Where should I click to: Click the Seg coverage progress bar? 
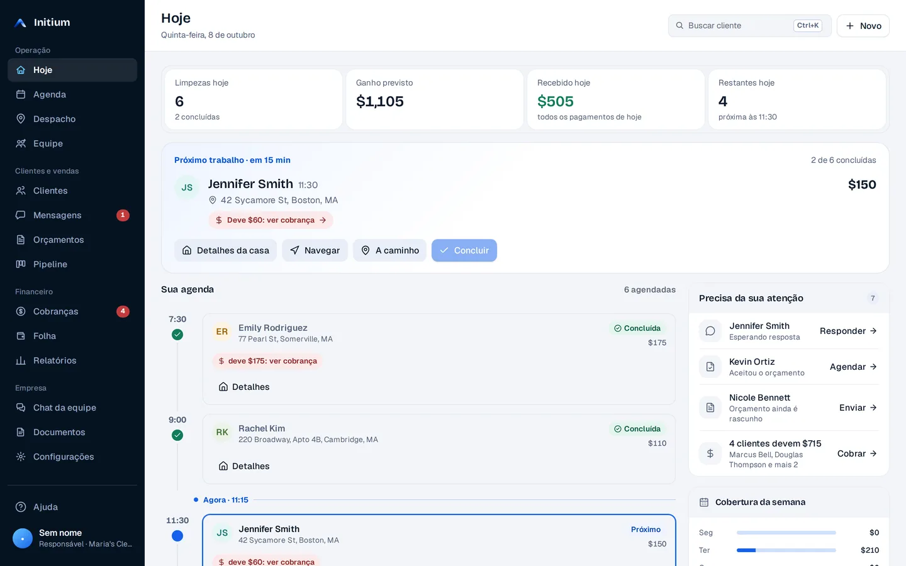(786, 533)
